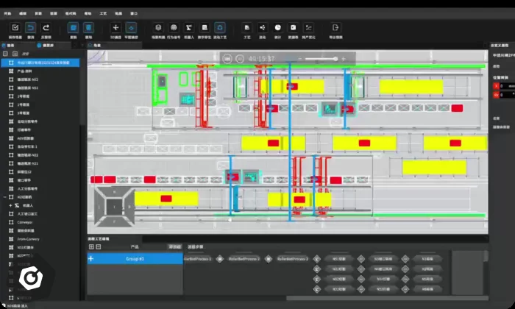Click the view orientation cube in viewport

point(114,207)
